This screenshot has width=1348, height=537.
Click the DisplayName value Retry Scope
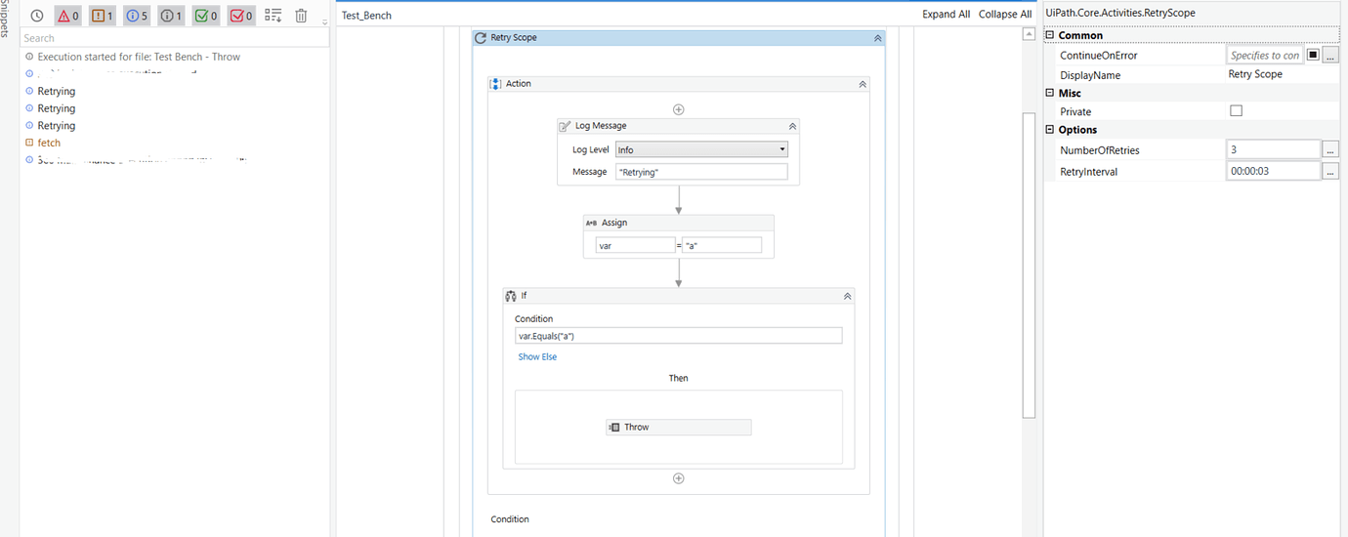click(x=1255, y=74)
